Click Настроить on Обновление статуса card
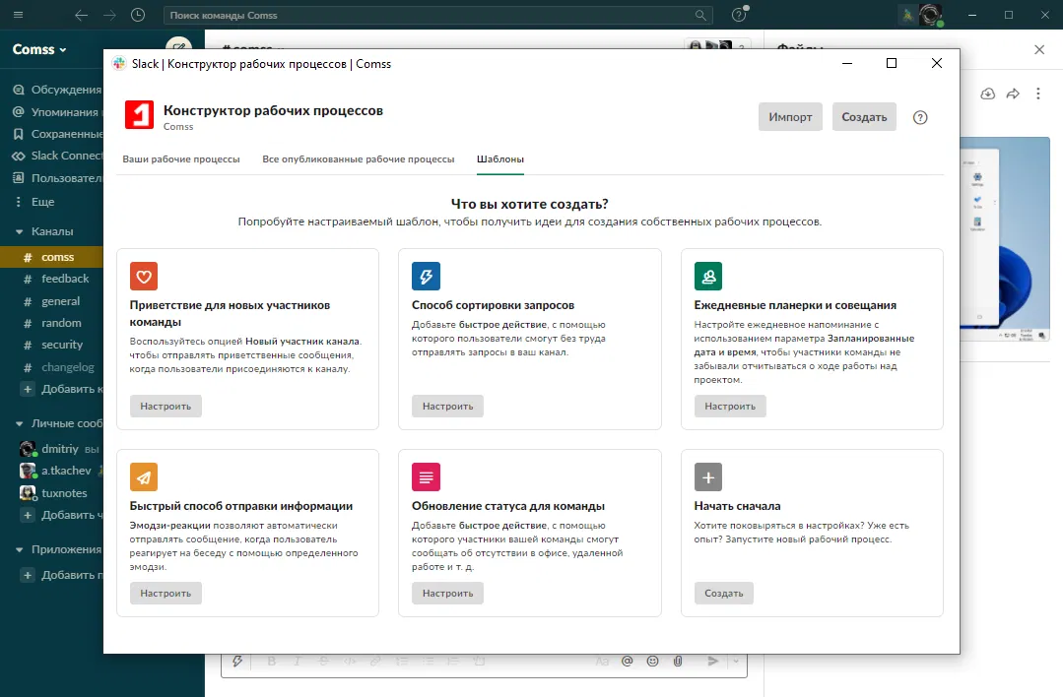1063x697 pixels. [447, 594]
